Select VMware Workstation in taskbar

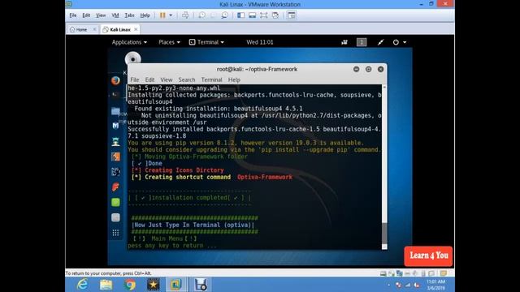click(x=176, y=285)
